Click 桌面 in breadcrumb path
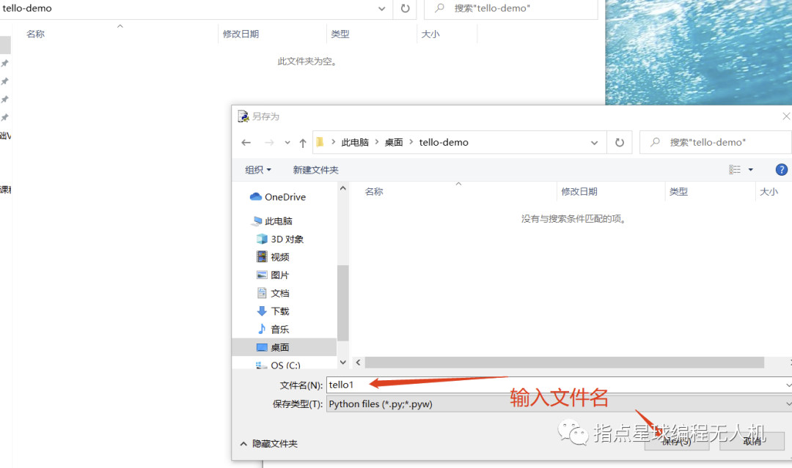792x468 pixels. click(x=394, y=143)
